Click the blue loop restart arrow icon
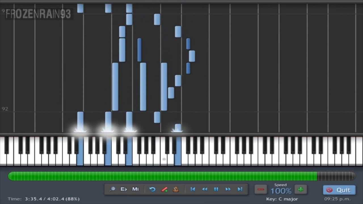This screenshot has height=204, width=363. 152,189
